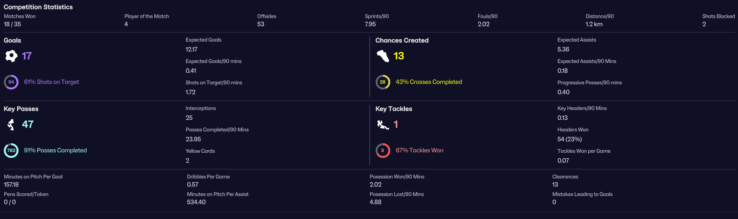Click the teal passes ring showing 783
The image size is (738, 219).
(x=11, y=151)
